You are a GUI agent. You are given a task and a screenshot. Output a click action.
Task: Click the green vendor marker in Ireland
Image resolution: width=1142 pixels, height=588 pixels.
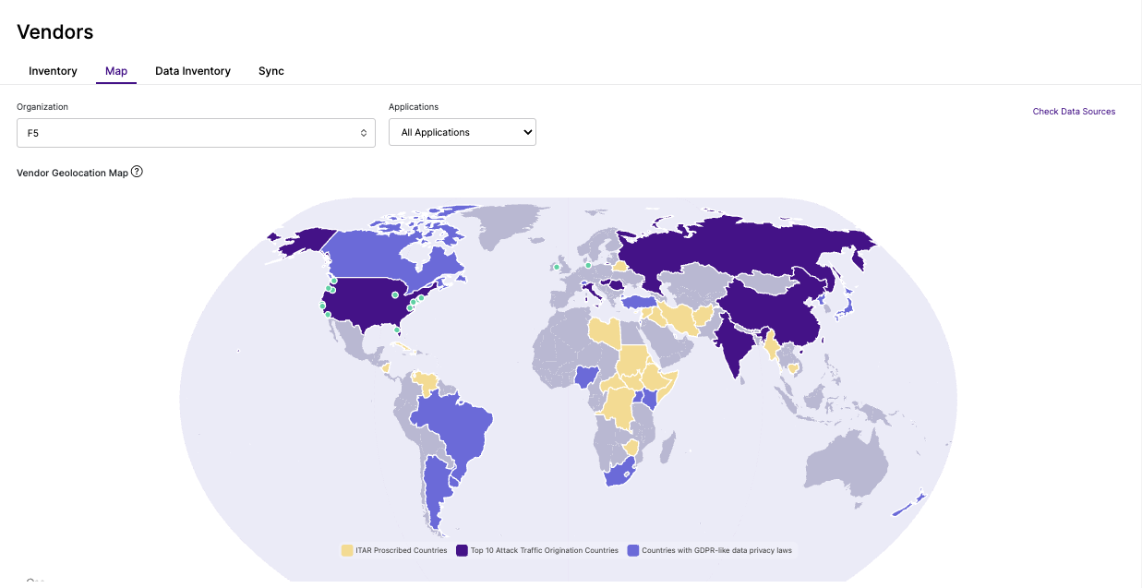(x=557, y=268)
